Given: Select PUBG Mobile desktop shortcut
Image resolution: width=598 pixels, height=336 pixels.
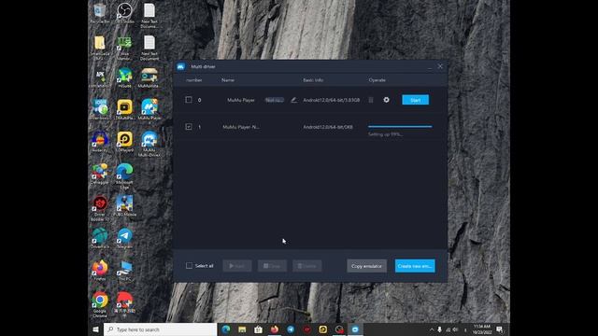Looking at the screenshot, I should point(124,205).
